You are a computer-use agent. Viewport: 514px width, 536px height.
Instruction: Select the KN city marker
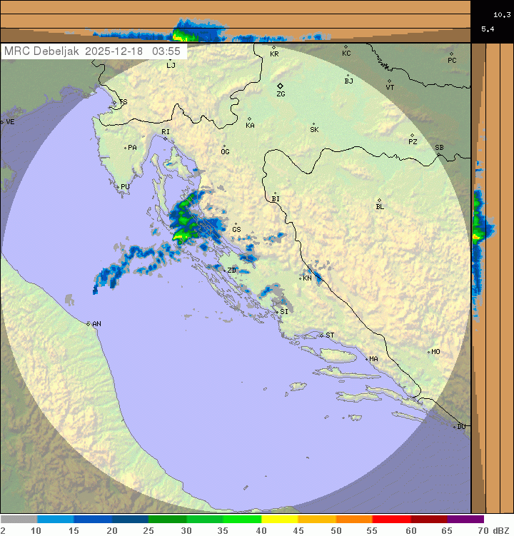pos(301,278)
